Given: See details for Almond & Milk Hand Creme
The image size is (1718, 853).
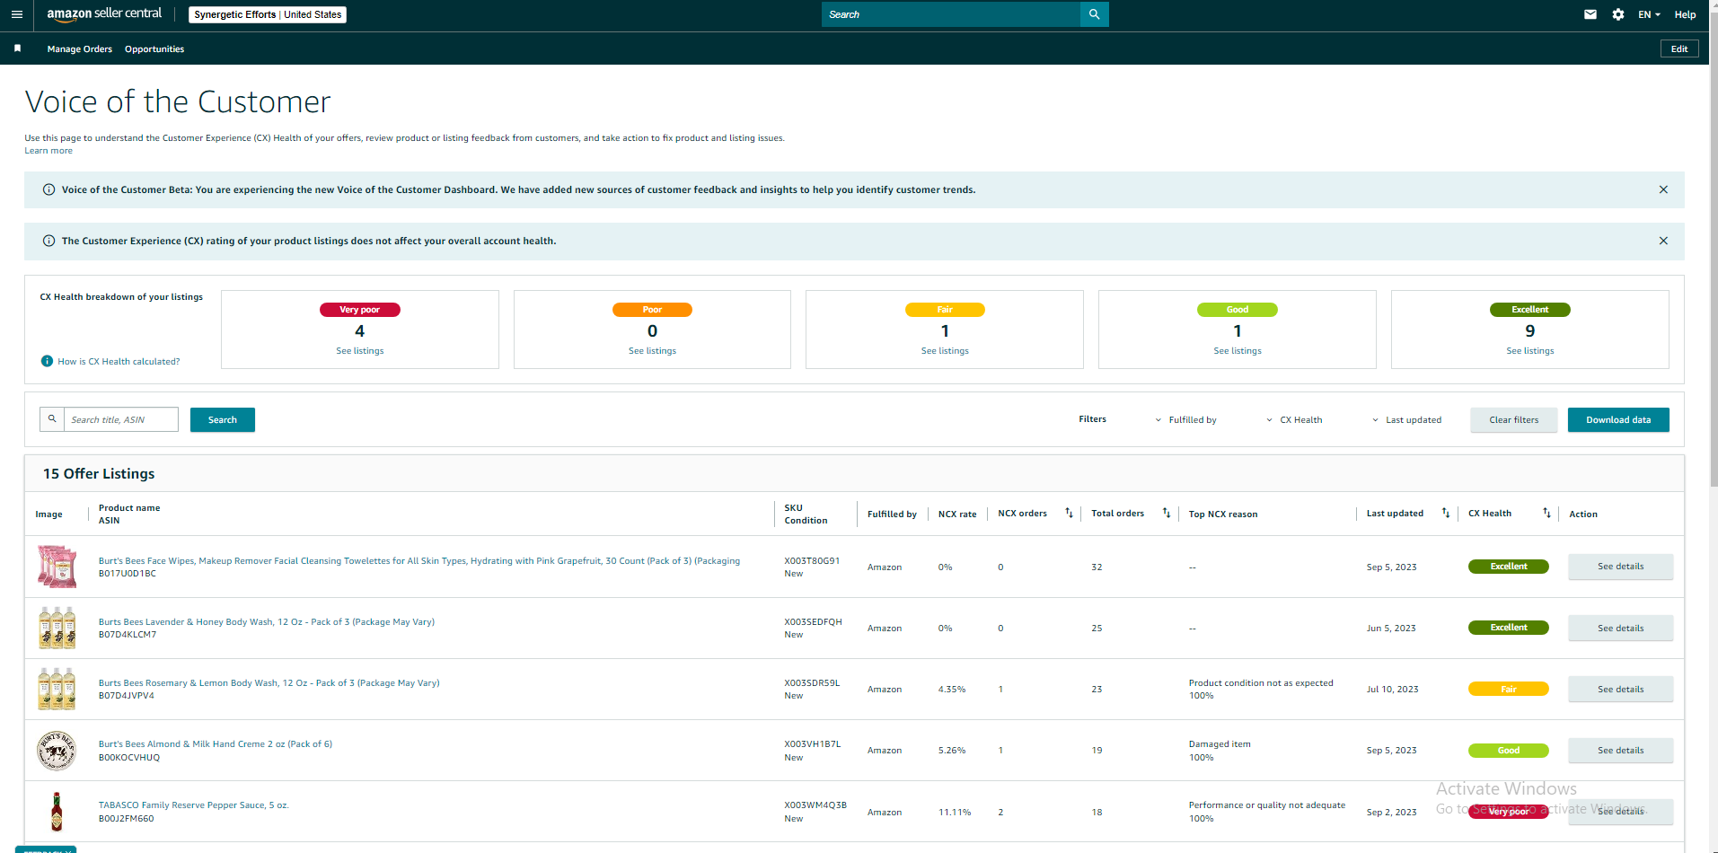Looking at the screenshot, I should pyautogui.click(x=1621, y=751).
